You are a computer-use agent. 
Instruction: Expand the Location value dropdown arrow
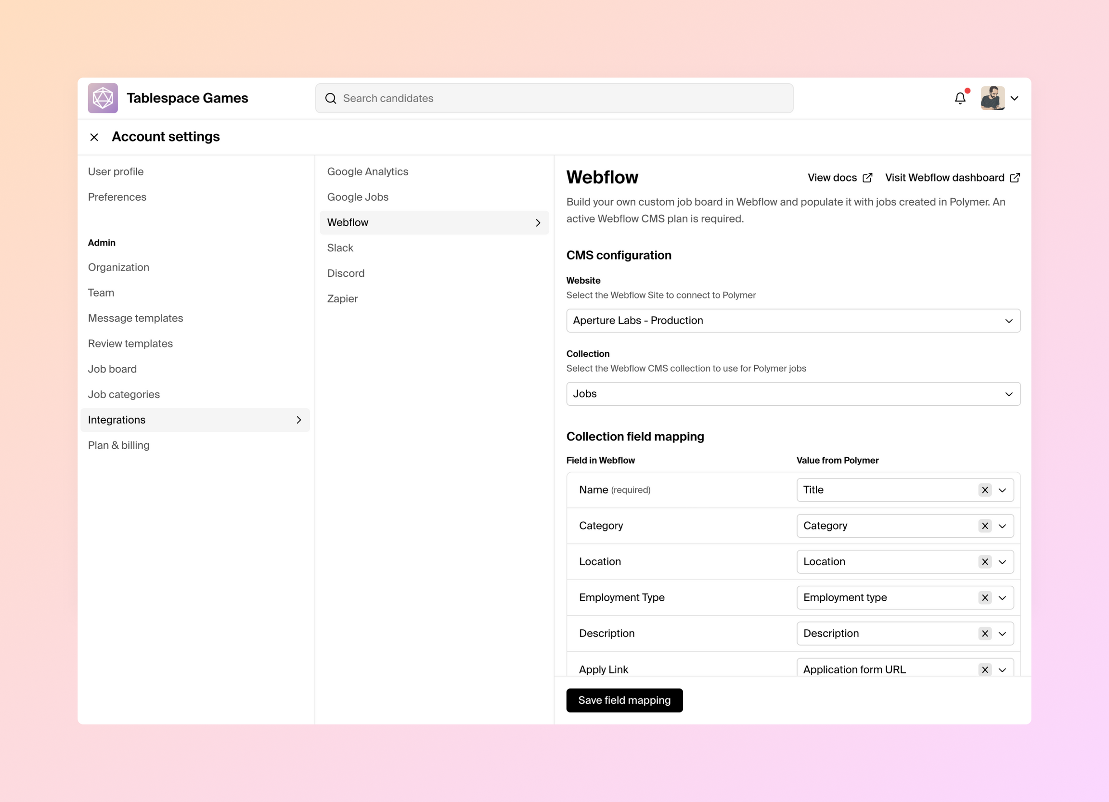[1003, 562]
